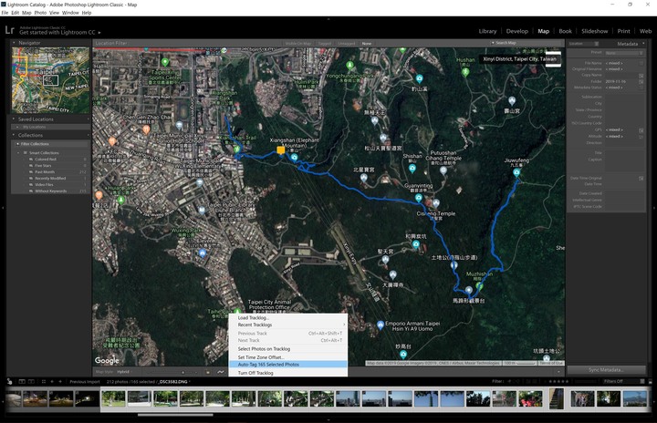Click the Past Month smart collection

click(x=45, y=171)
